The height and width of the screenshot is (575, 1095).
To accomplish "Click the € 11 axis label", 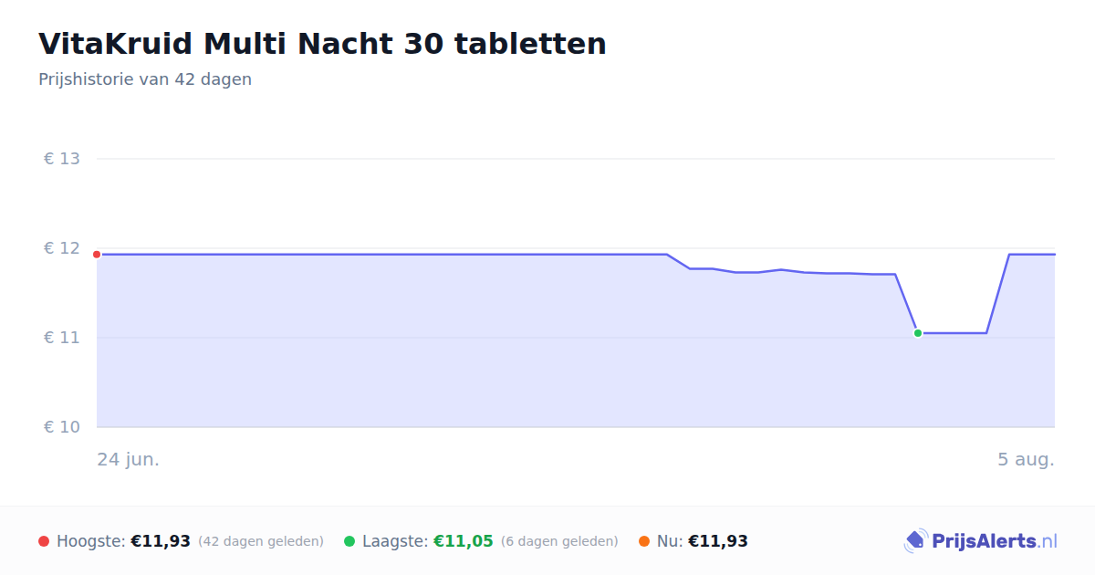I will tap(62, 338).
